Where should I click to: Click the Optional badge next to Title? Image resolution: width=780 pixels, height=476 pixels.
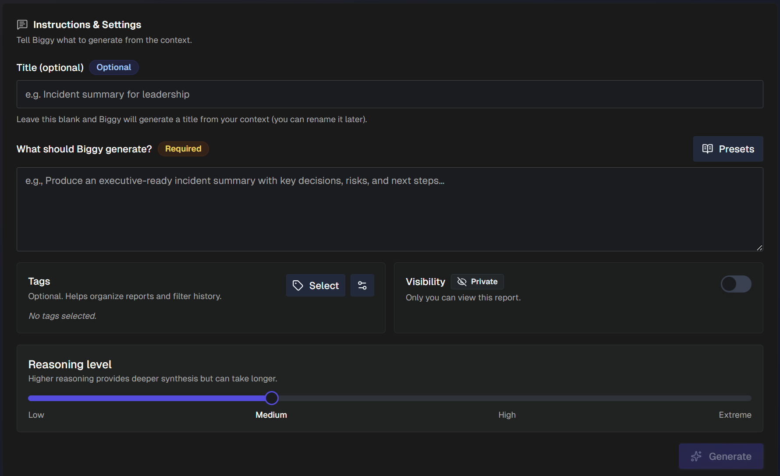point(113,67)
